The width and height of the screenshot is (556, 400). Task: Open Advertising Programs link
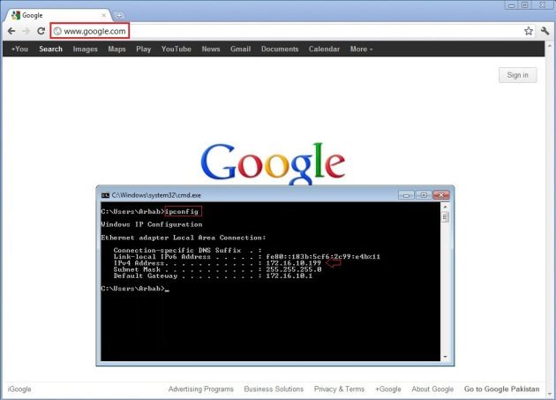(200, 389)
